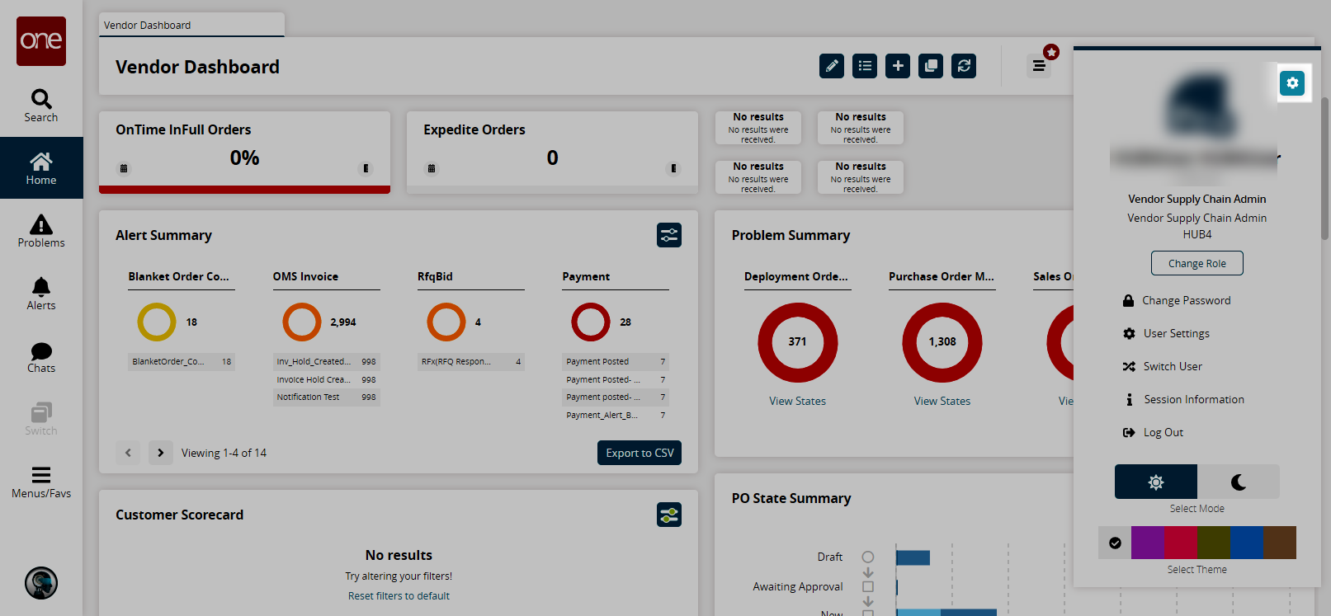Click the copy dashboard icon
The width and height of the screenshot is (1331, 616).
[x=931, y=66]
